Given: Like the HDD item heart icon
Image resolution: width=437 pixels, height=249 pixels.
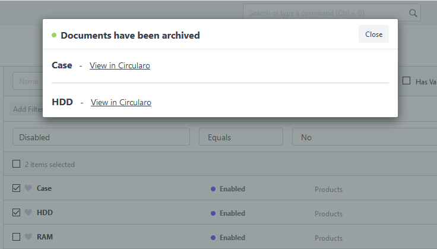Looking at the screenshot, I should click(x=28, y=213).
